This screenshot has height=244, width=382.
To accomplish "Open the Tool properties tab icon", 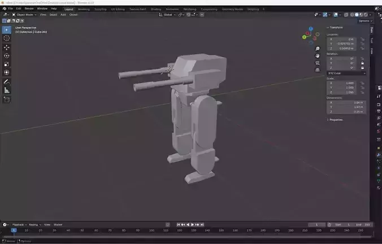I will (x=379, y=96).
